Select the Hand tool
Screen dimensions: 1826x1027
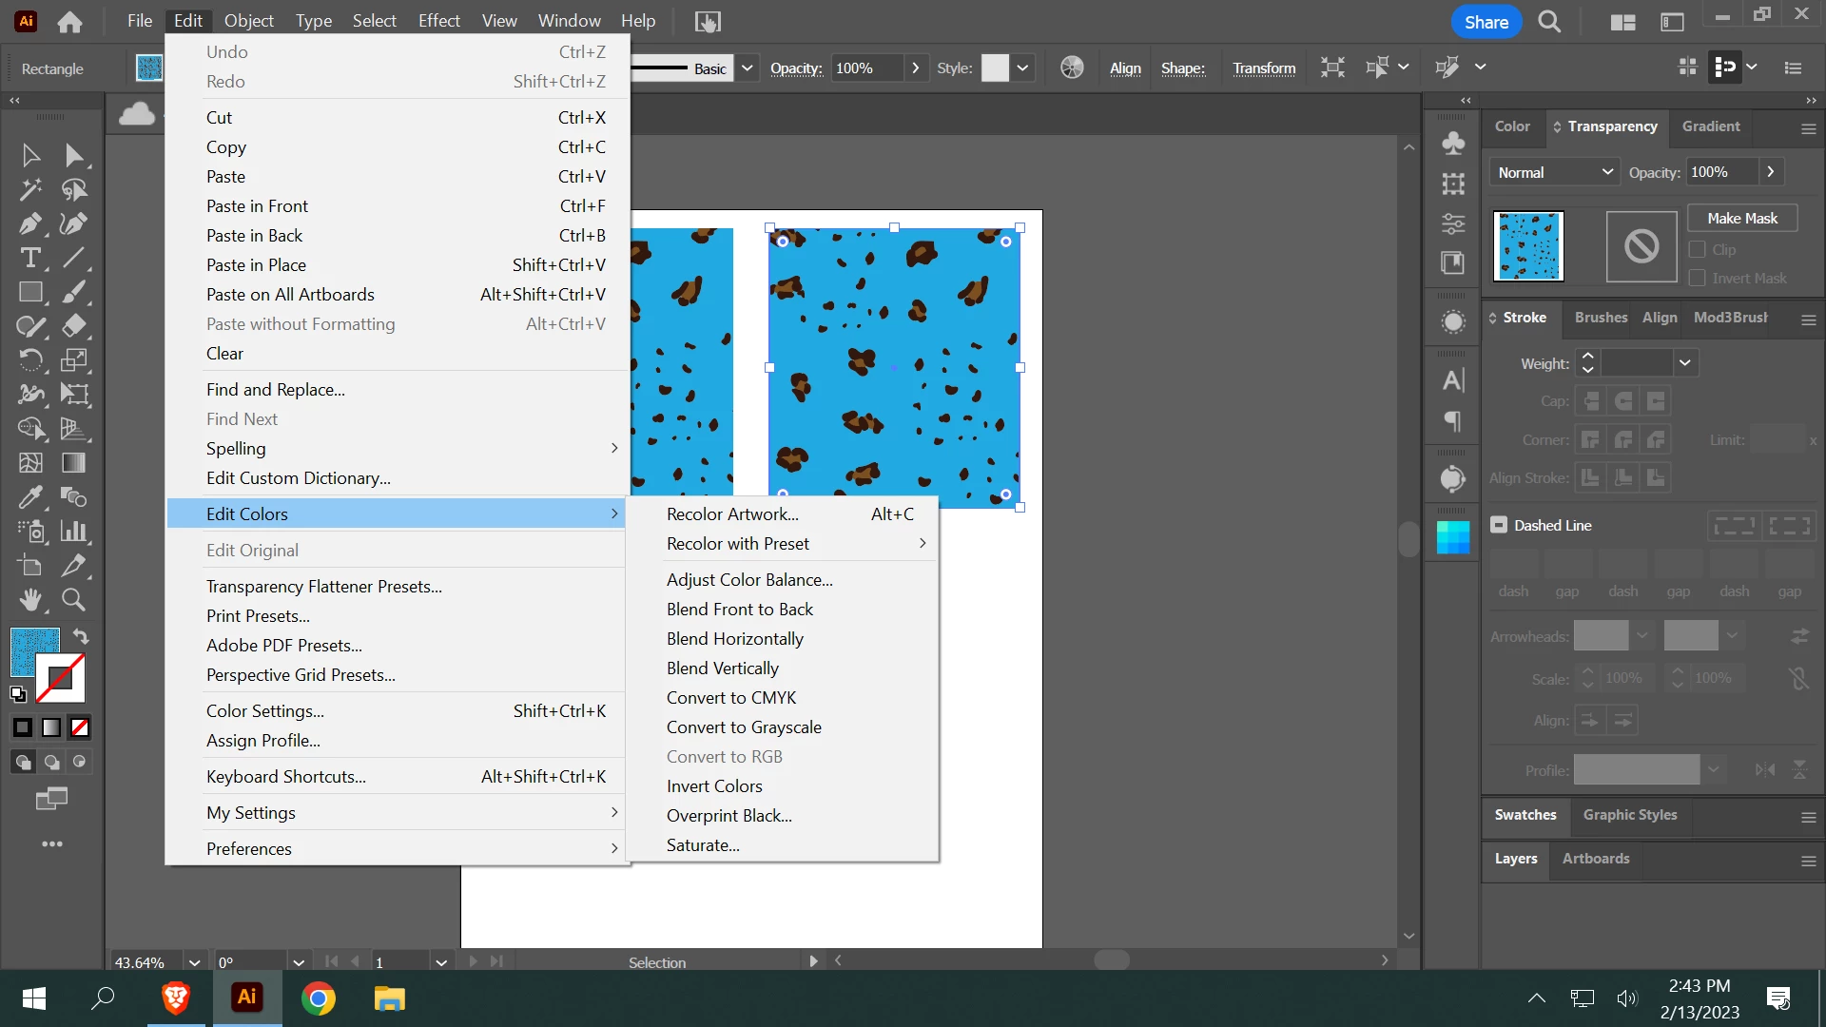click(x=29, y=599)
